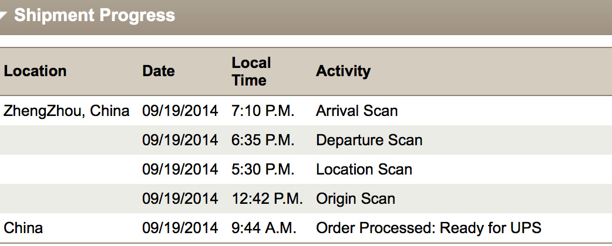This screenshot has width=612, height=246.
Task: Click the Arrival Scan activity entry
Action: click(357, 111)
